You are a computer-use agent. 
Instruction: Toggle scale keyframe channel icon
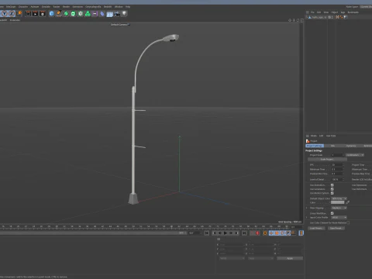[x=277, y=233]
